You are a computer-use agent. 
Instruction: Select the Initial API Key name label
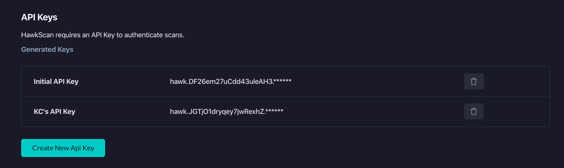tap(56, 82)
